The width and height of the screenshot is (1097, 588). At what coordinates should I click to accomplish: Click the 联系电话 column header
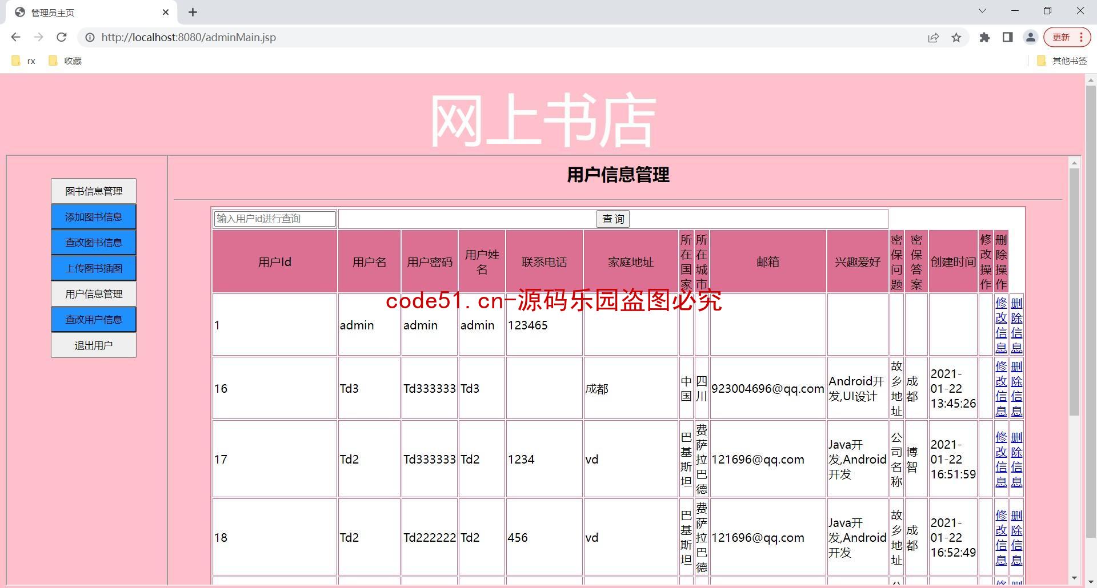(x=545, y=261)
